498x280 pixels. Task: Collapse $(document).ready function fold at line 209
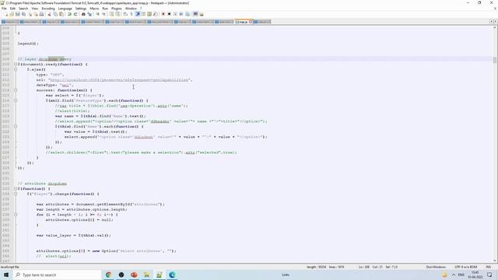pos(16,64)
